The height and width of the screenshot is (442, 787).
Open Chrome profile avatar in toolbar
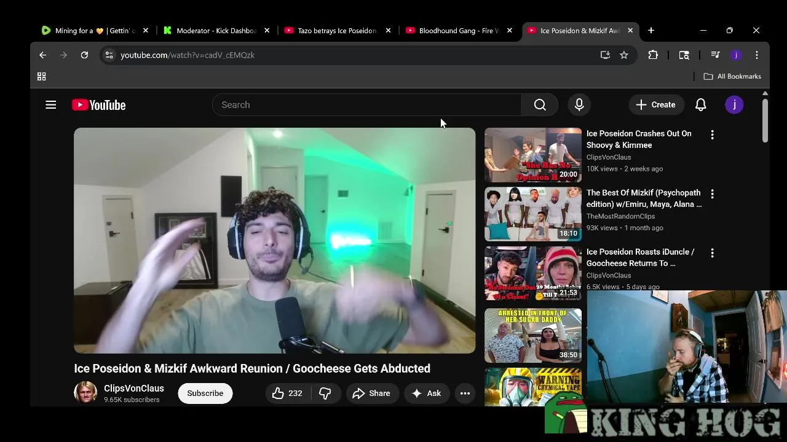click(736, 55)
